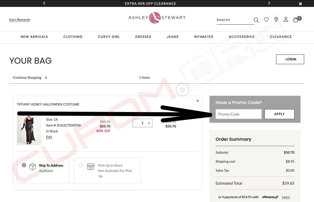The image size is (314, 202).
Task: Open New Arrivals menu
Action: 34,37
